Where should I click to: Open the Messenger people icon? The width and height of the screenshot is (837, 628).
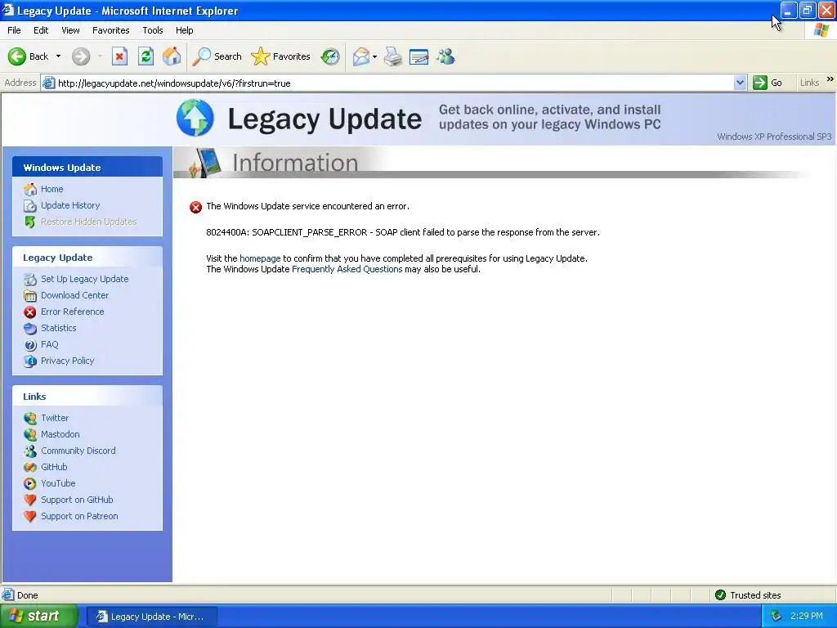[x=445, y=56]
